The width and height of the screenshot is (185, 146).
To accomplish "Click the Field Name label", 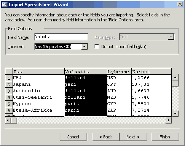I will pyautogui.click(x=19, y=37).
